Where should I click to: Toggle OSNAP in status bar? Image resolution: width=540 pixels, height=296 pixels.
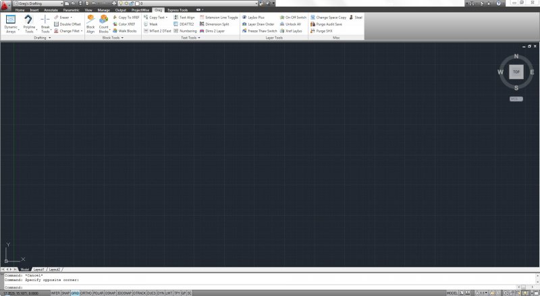[110, 293]
